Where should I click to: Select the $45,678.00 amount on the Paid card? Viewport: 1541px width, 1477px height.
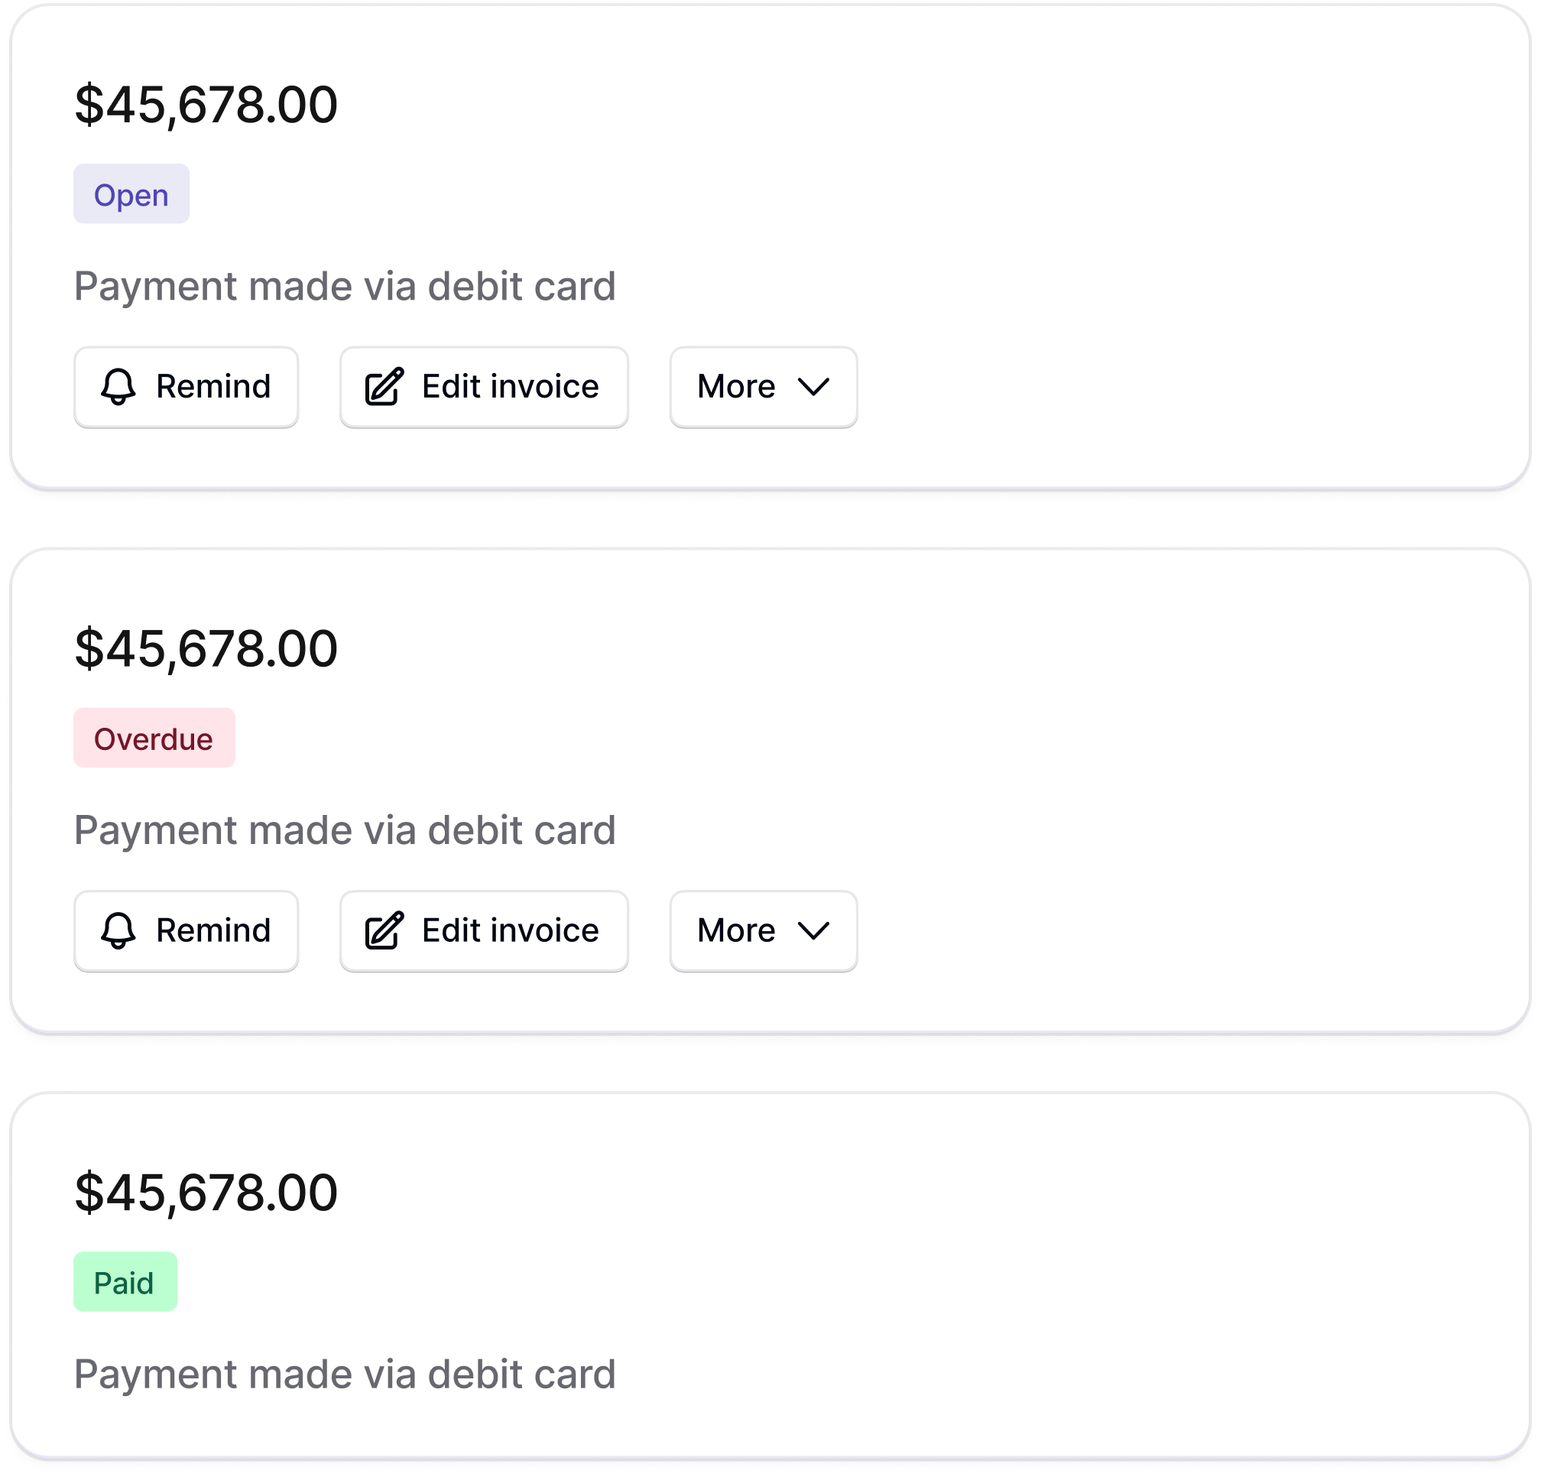click(206, 1193)
